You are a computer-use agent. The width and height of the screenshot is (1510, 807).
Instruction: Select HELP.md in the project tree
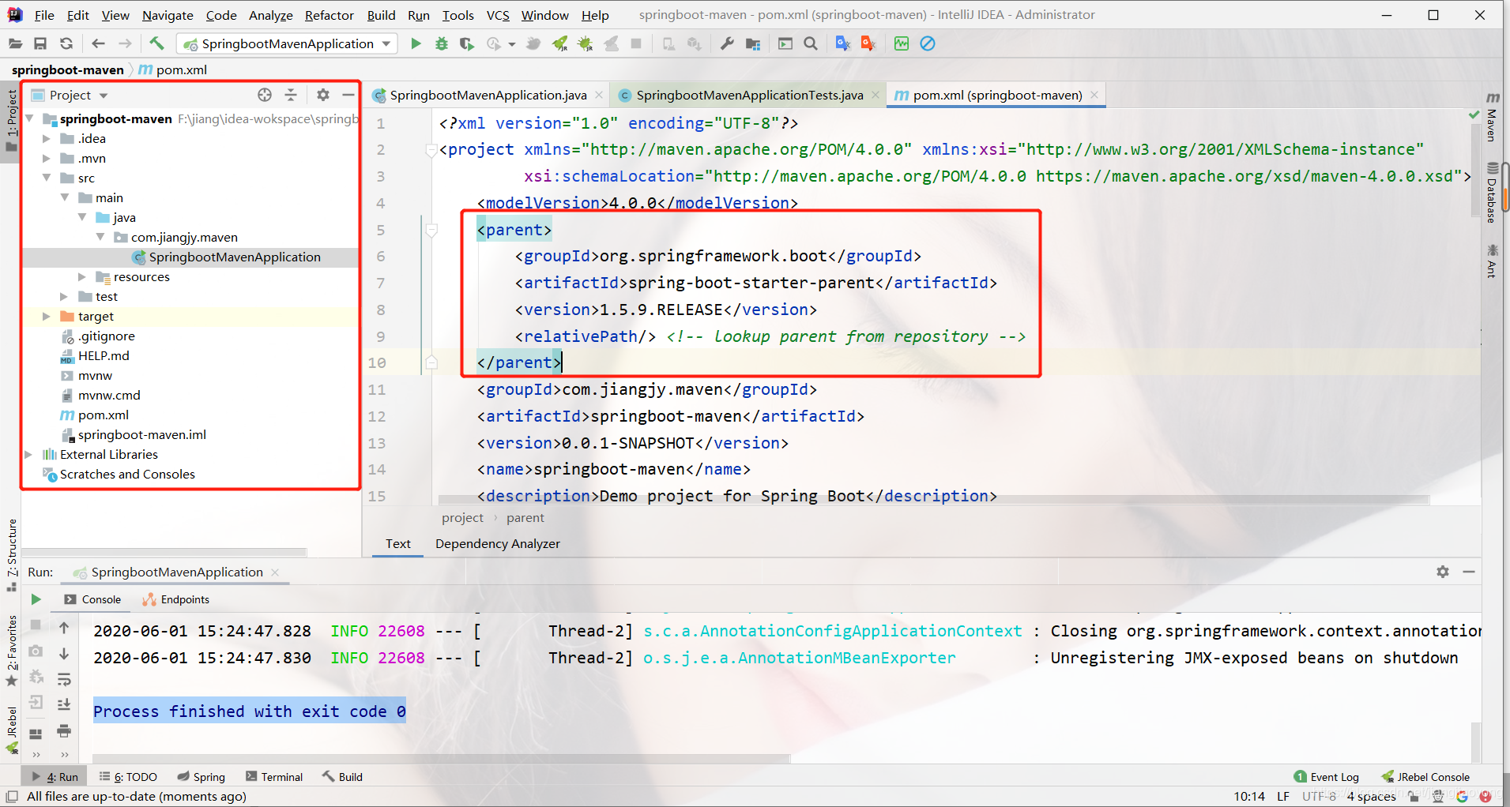104,355
